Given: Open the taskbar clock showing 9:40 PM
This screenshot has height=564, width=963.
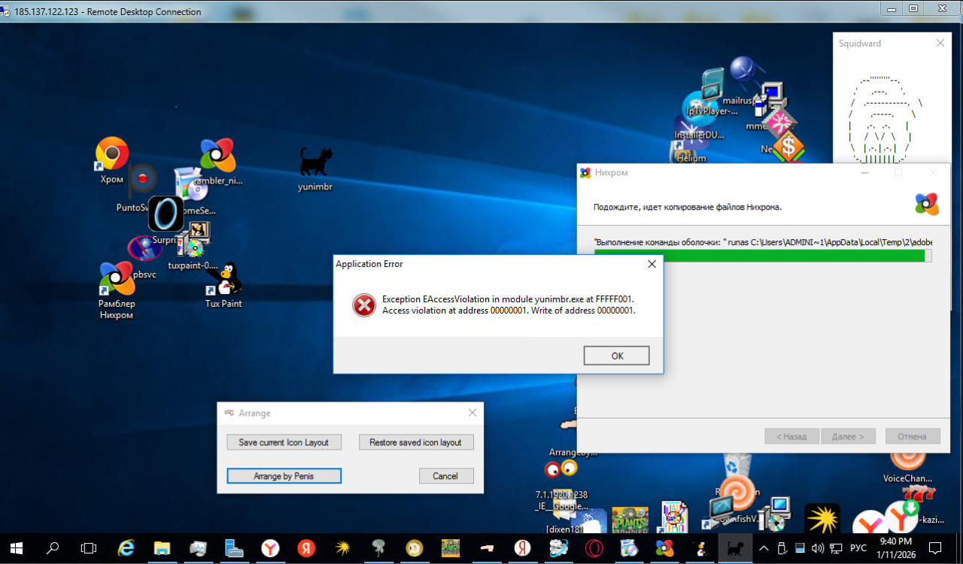Looking at the screenshot, I should pyautogui.click(x=895, y=548).
